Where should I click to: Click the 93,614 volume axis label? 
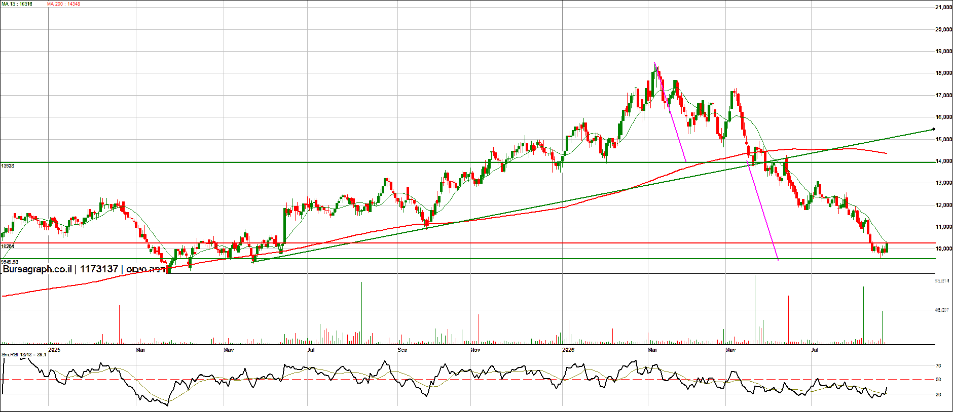[942, 280]
